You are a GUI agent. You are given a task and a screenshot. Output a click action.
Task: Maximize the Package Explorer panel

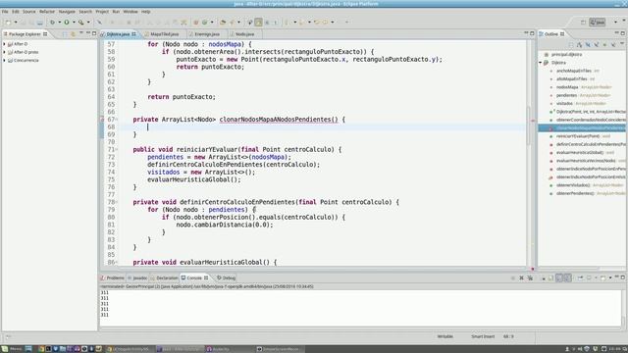click(94, 33)
